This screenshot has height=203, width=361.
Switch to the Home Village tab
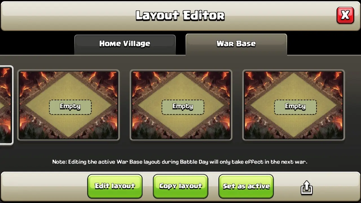click(x=125, y=44)
